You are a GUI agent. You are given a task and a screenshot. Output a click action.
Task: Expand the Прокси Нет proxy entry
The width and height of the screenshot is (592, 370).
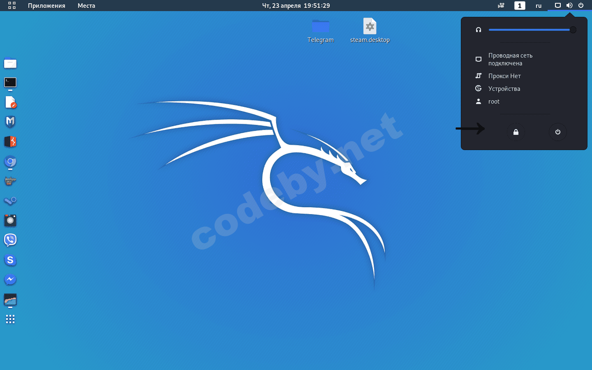click(504, 76)
